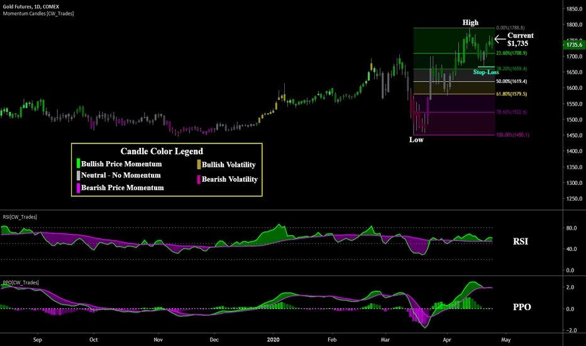
Task: Click the 1600.0 price axis label
Action: coord(575,88)
